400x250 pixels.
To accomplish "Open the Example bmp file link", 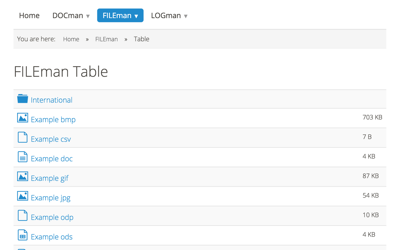I will tap(53, 120).
